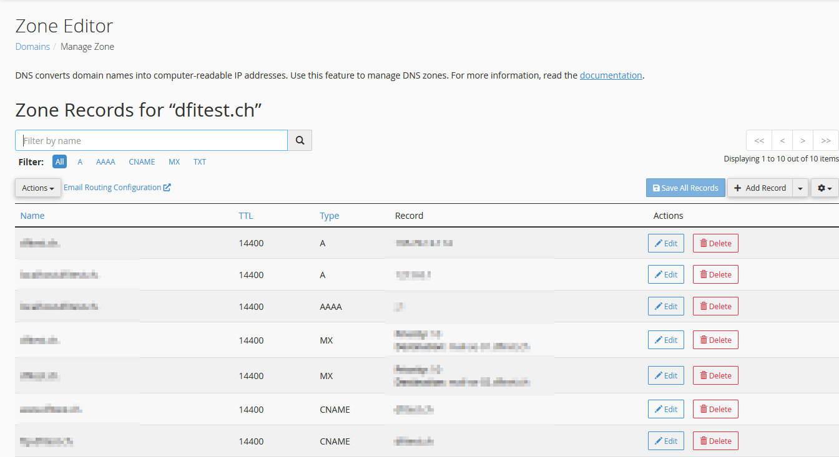Viewport: 839px width, 457px height.
Task: Open the documentation link
Action: [x=611, y=75]
